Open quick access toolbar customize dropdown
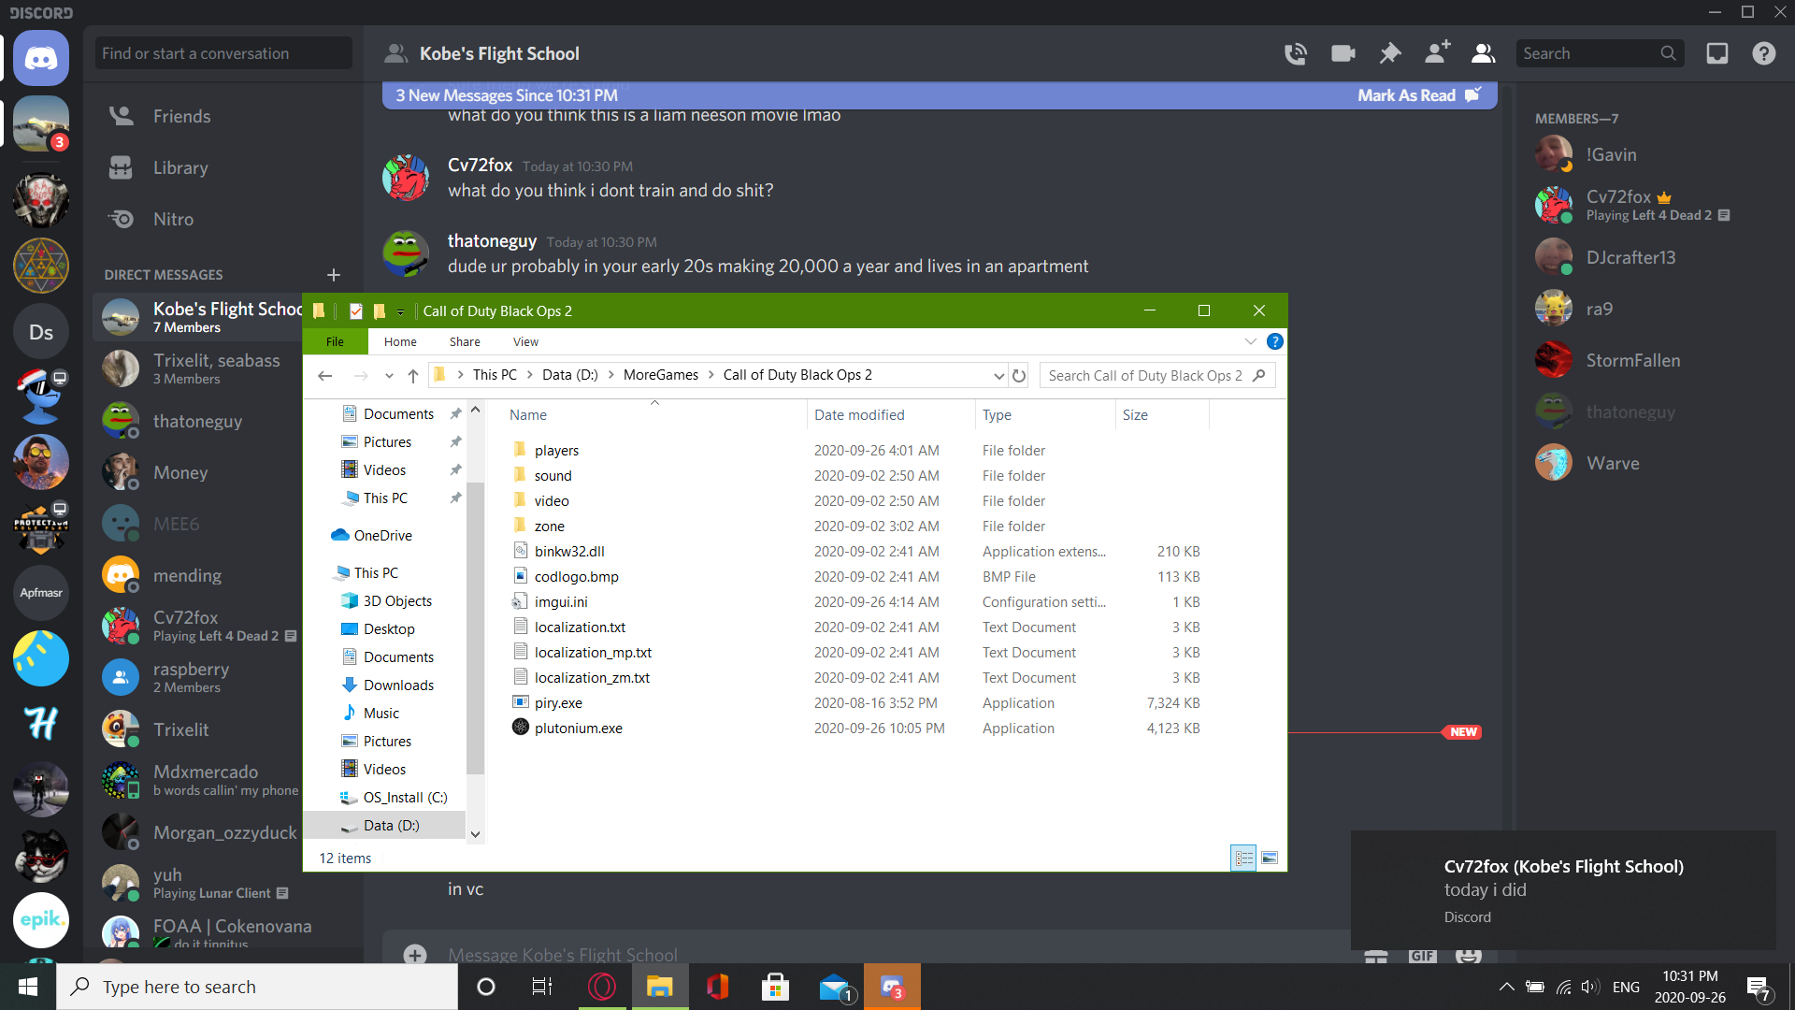1795x1010 pixels. pos(400,312)
